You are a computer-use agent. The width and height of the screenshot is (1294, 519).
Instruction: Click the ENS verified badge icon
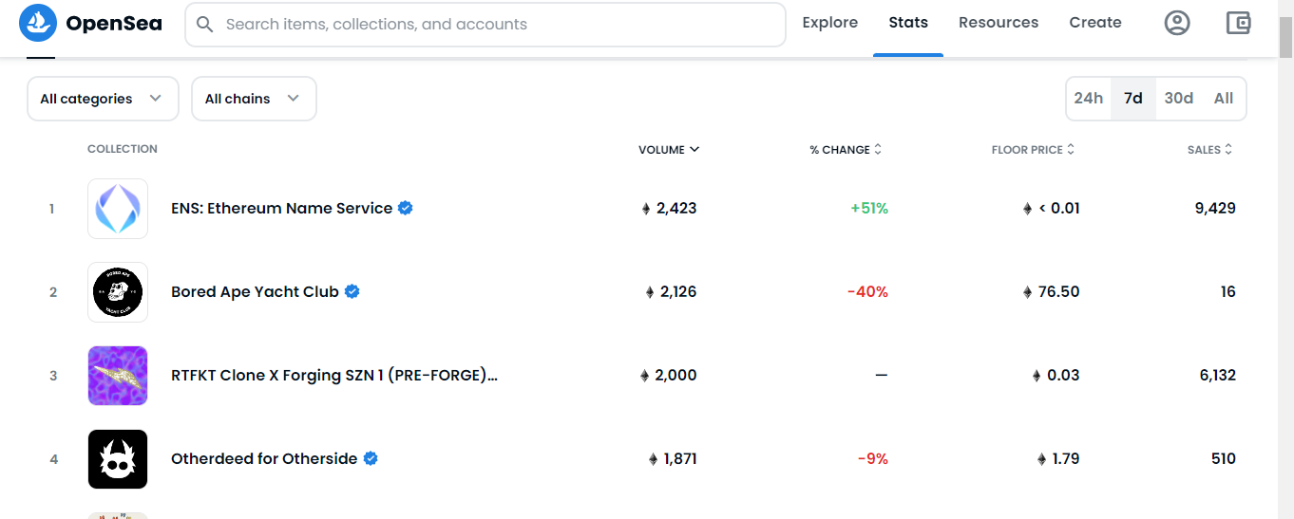(x=406, y=208)
